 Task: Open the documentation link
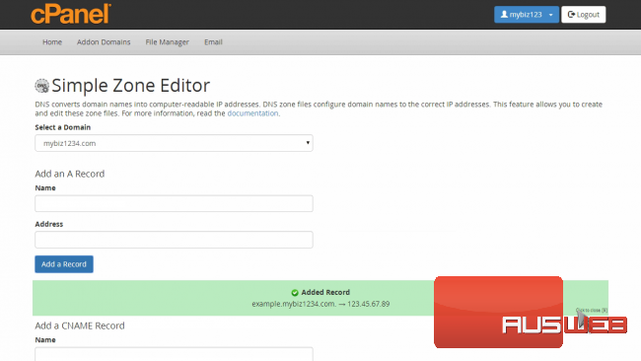click(x=252, y=113)
